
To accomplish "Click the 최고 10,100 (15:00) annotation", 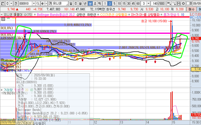I will pos(154,21).
